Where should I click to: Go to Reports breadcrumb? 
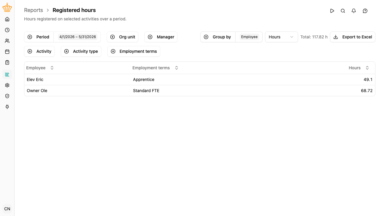[33, 10]
